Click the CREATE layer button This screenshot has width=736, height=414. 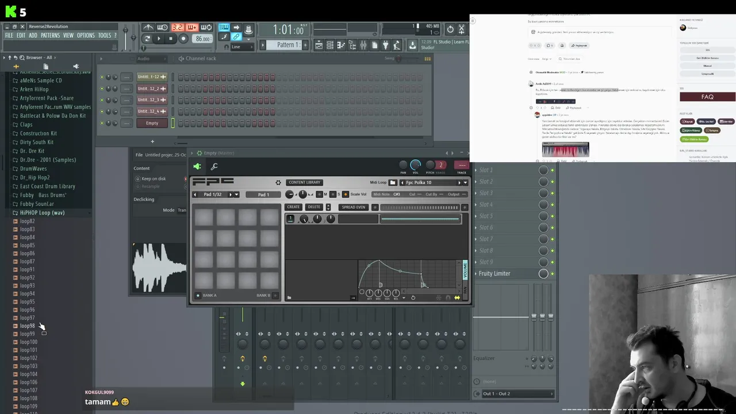coord(293,207)
